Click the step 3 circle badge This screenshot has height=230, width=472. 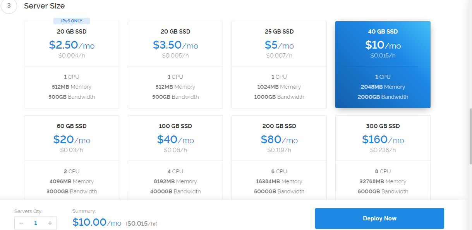pos(9,6)
